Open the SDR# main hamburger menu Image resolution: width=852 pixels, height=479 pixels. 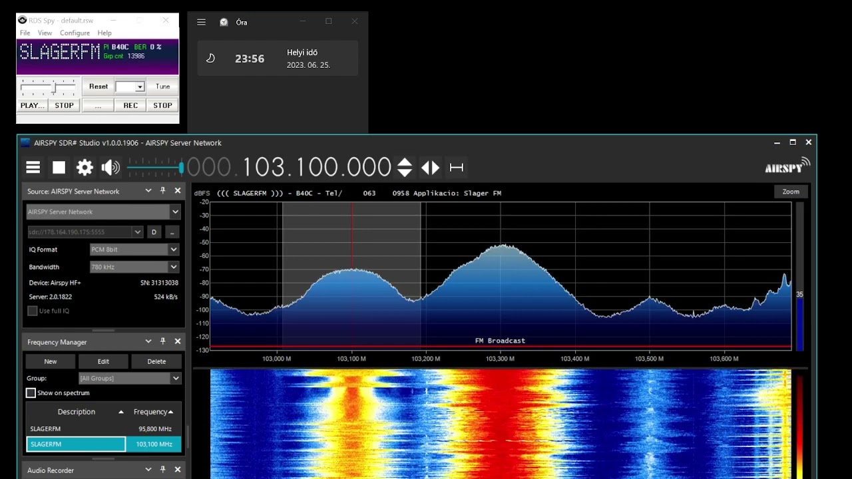[33, 168]
